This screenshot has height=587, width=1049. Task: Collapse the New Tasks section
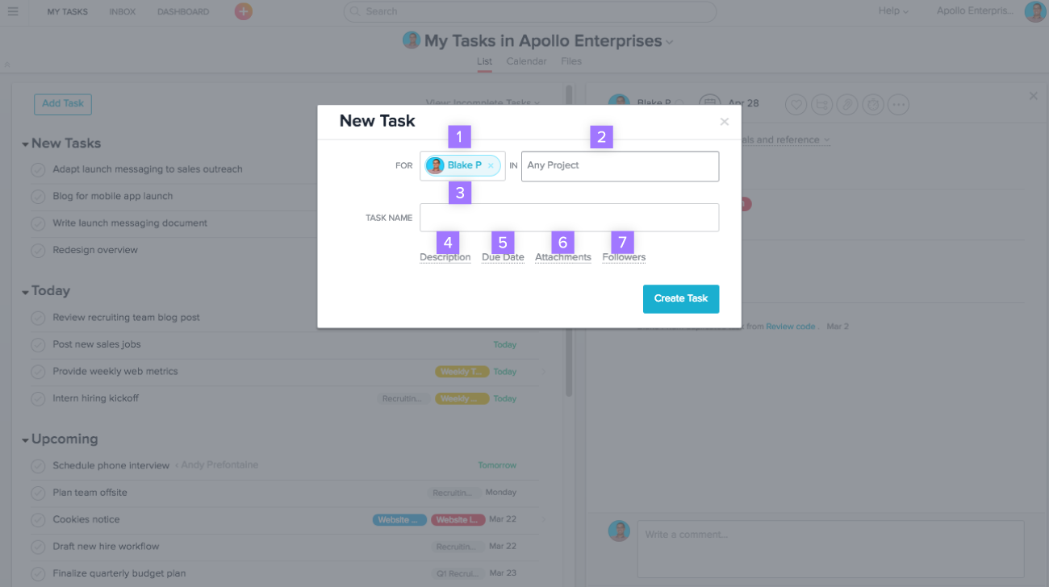tap(25, 144)
